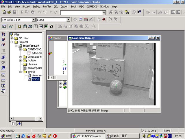
Task: Collapse the interface.pjt project node
Action: tap(16, 46)
